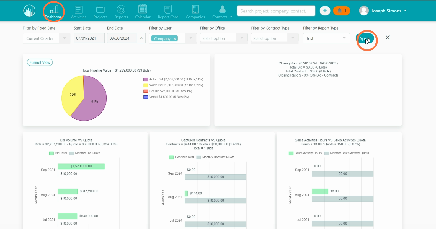Click the $1,520,000.00 Sep 2024 bar
This screenshot has width=436, height=229.
tap(81, 166)
